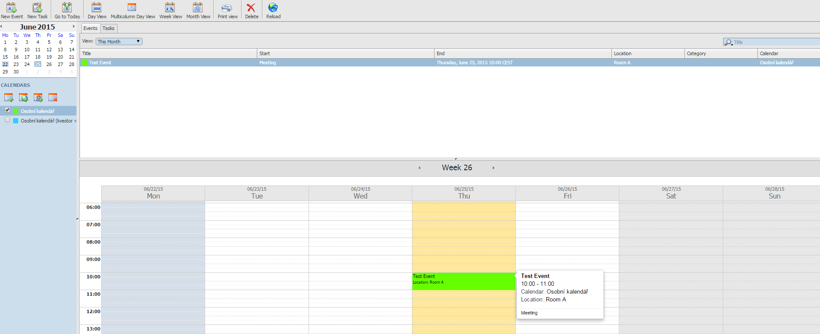Enable the Osobní kalendář (kvestor) checkbox
The height and width of the screenshot is (334, 820).
[7, 120]
